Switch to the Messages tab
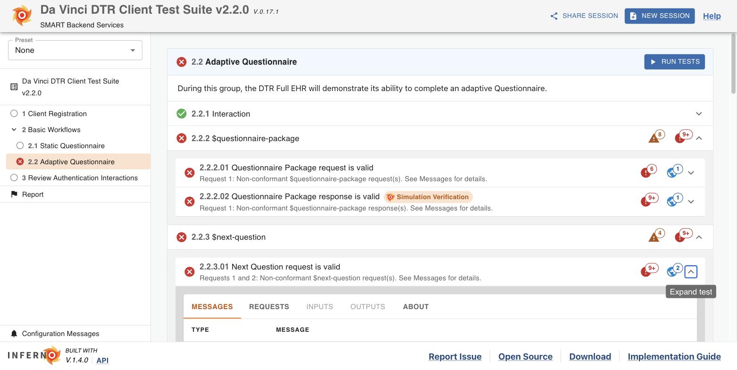The image size is (737, 370). [212, 307]
